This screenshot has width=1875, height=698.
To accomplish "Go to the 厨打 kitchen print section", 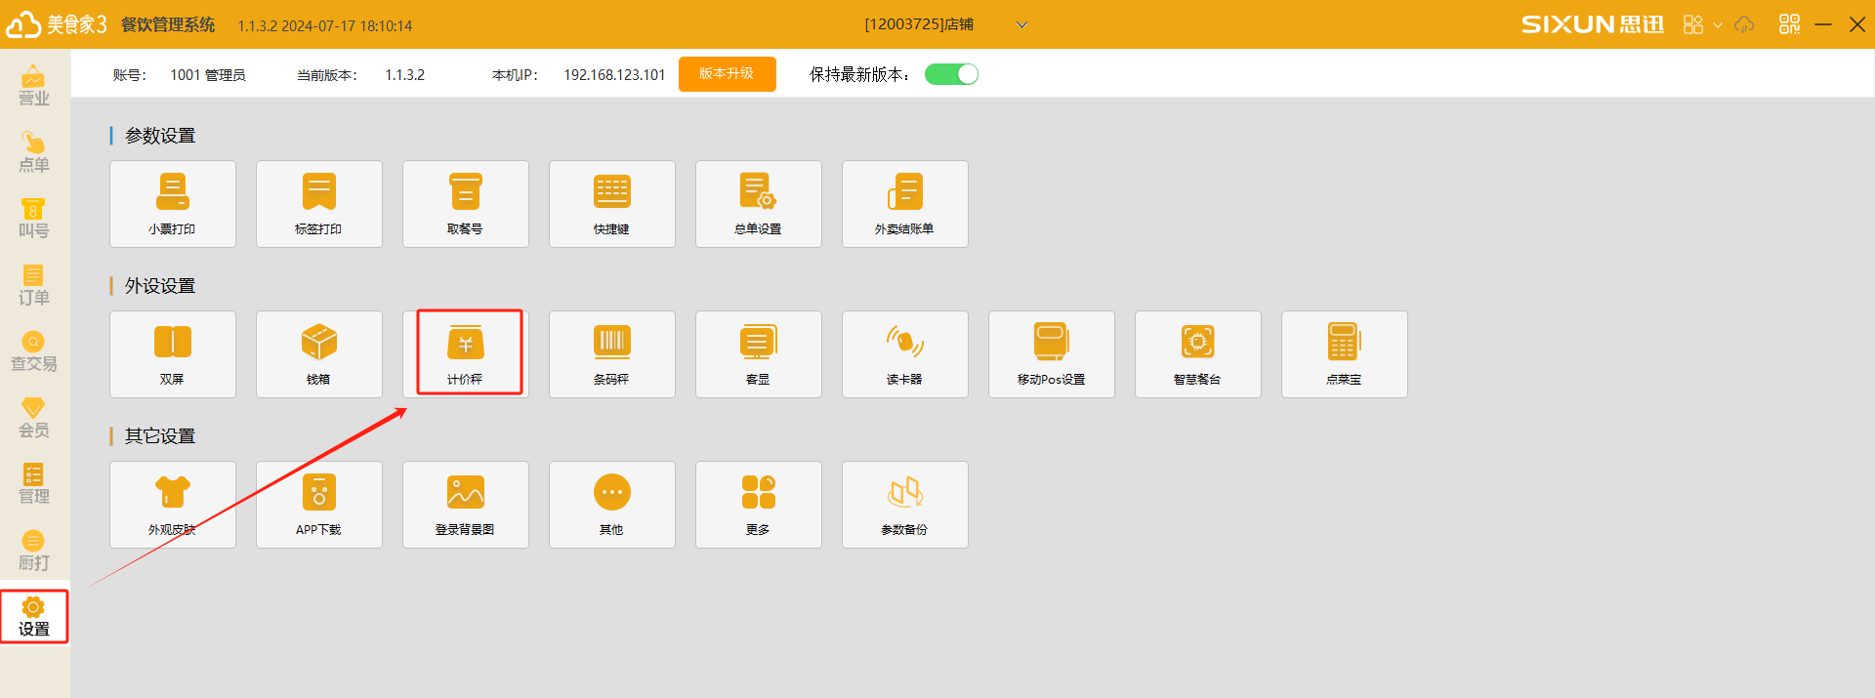I will tap(34, 551).
